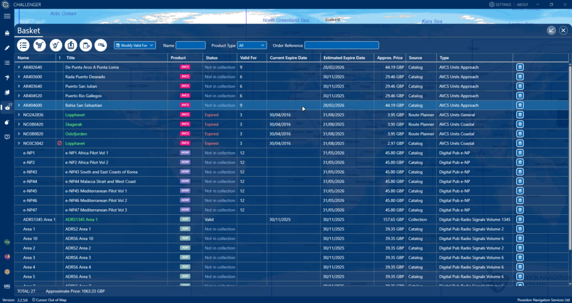Select the 'e-NP47 Mediterranean Pilot Vol 3' title
The image size is (572, 303).
tap(96, 210)
